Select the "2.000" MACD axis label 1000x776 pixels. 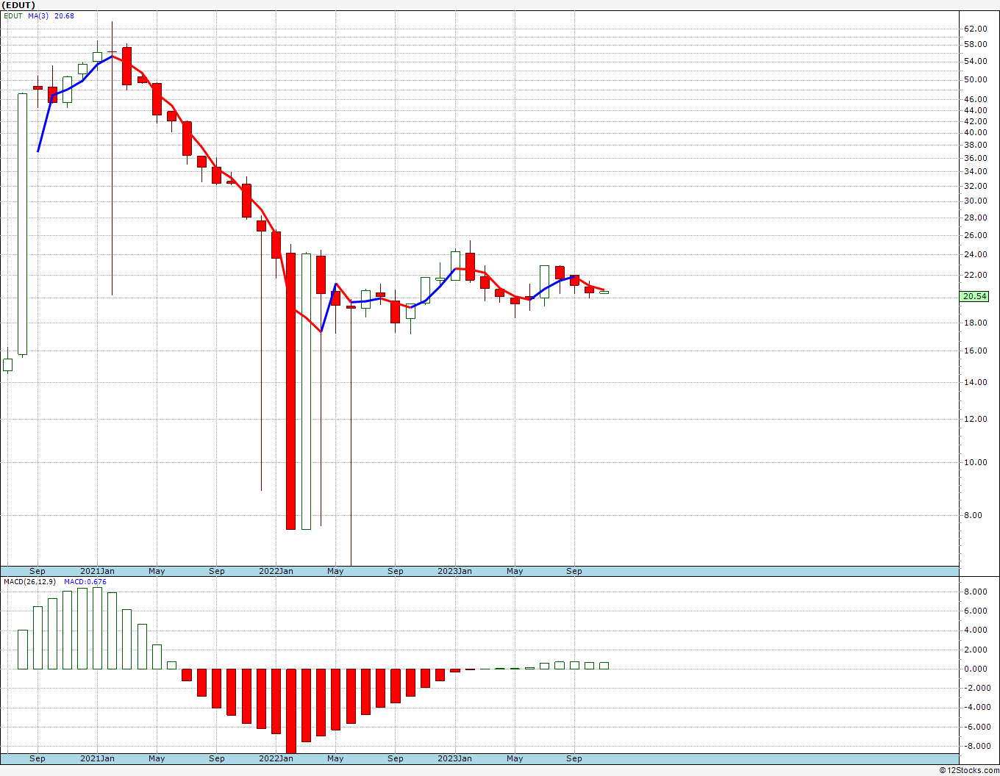pyautogui.click(x=975, y=650)
